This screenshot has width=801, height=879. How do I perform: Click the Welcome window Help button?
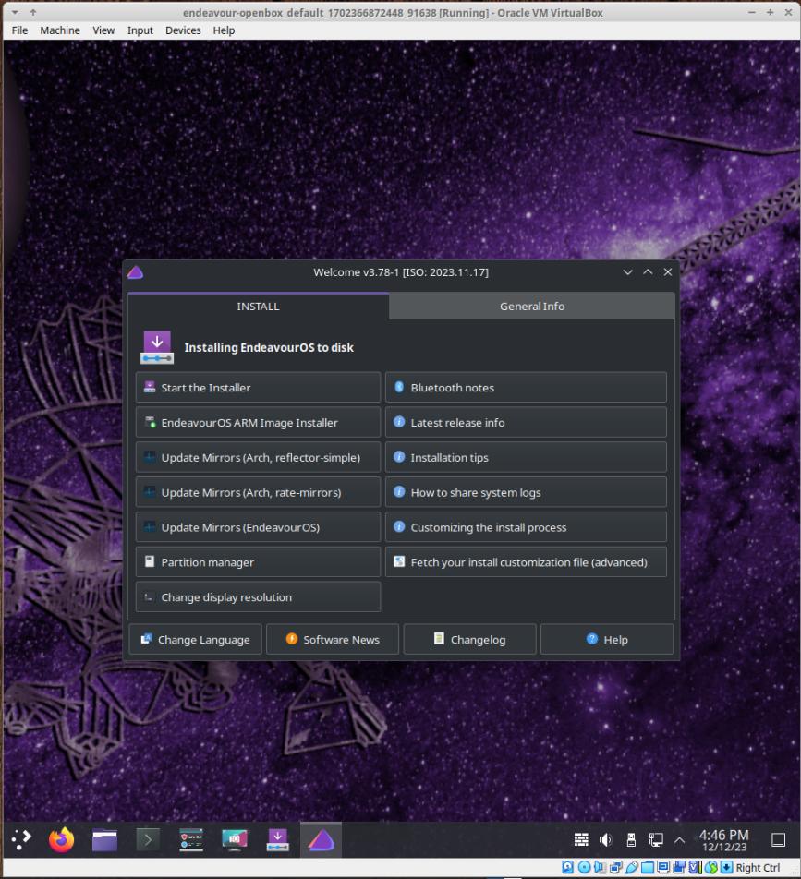(x=607, y=639)
